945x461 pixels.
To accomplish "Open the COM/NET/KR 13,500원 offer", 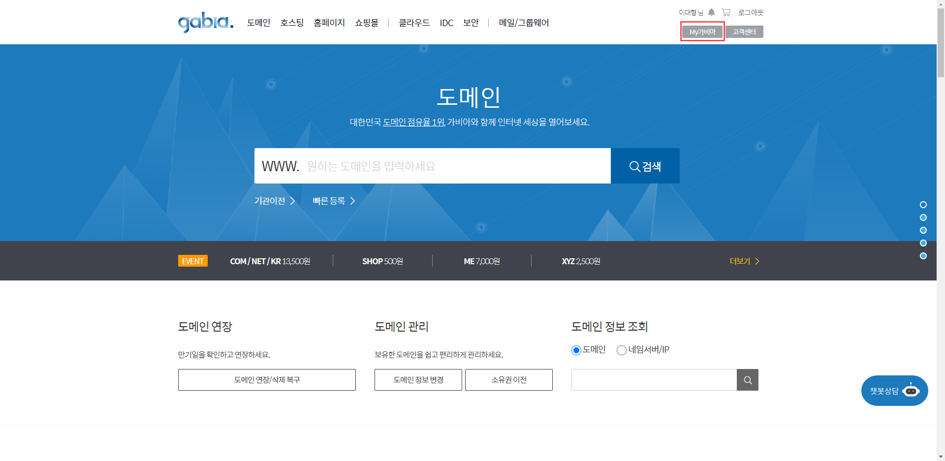I will pyautogui.click(x=270, y=261).
